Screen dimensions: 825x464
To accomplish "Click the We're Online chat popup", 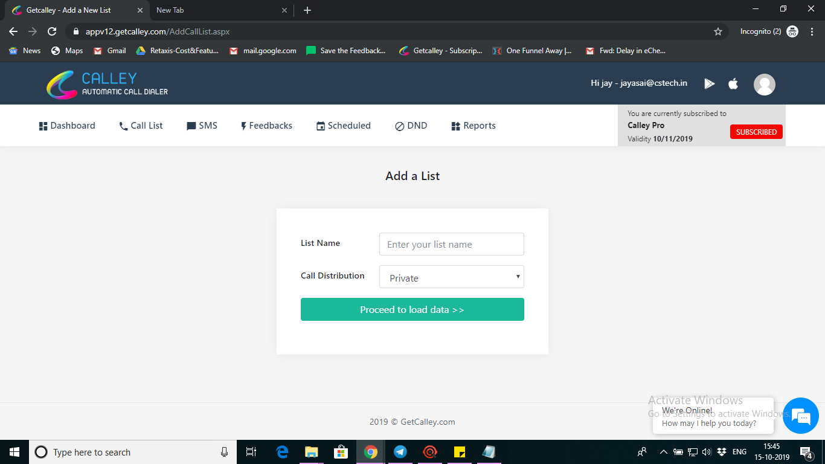I will tap(713, 416).
